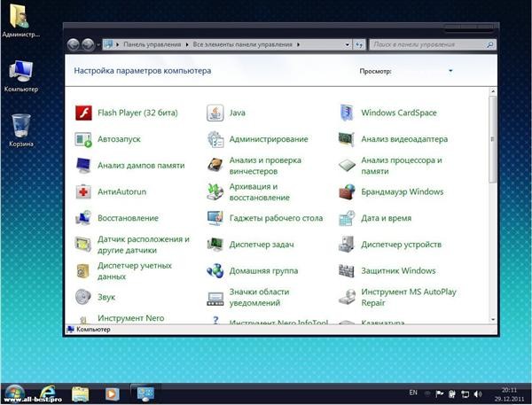
Task: Refresh the control panel view
Action: click(x=359, y=44)
